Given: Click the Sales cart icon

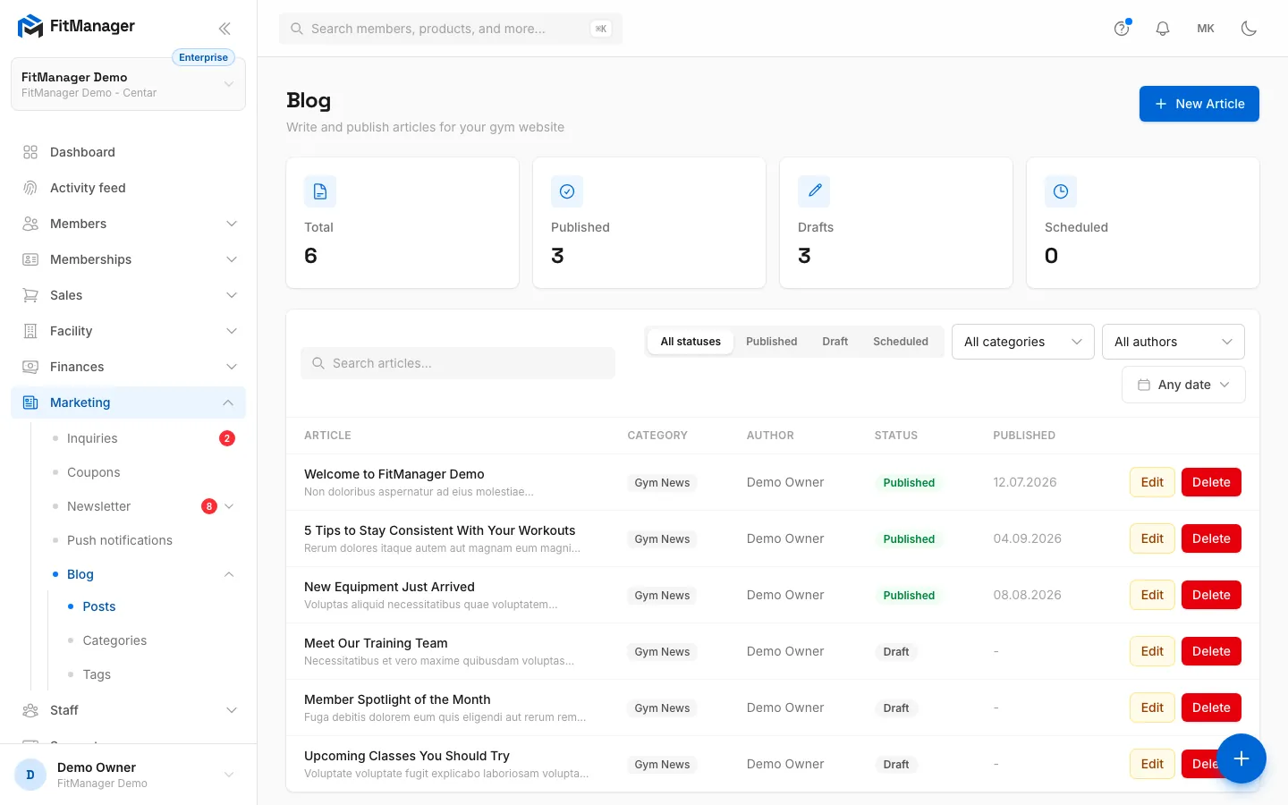Looking at the screenshot, I should click(30, 295).
